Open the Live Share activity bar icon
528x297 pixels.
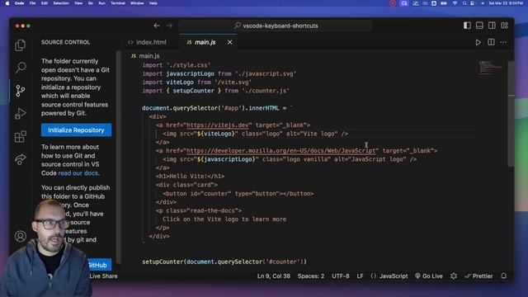click(20, 159)
